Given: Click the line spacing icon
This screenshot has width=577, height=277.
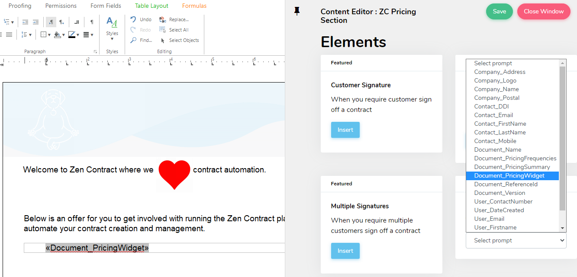Looking at the screenshot, I should [24, 35].
